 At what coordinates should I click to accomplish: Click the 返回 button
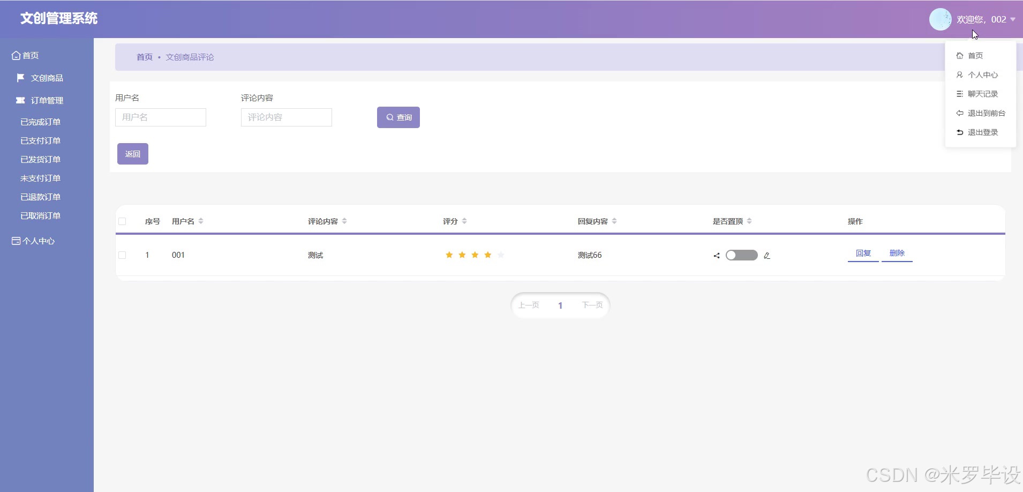pos(133,154)
